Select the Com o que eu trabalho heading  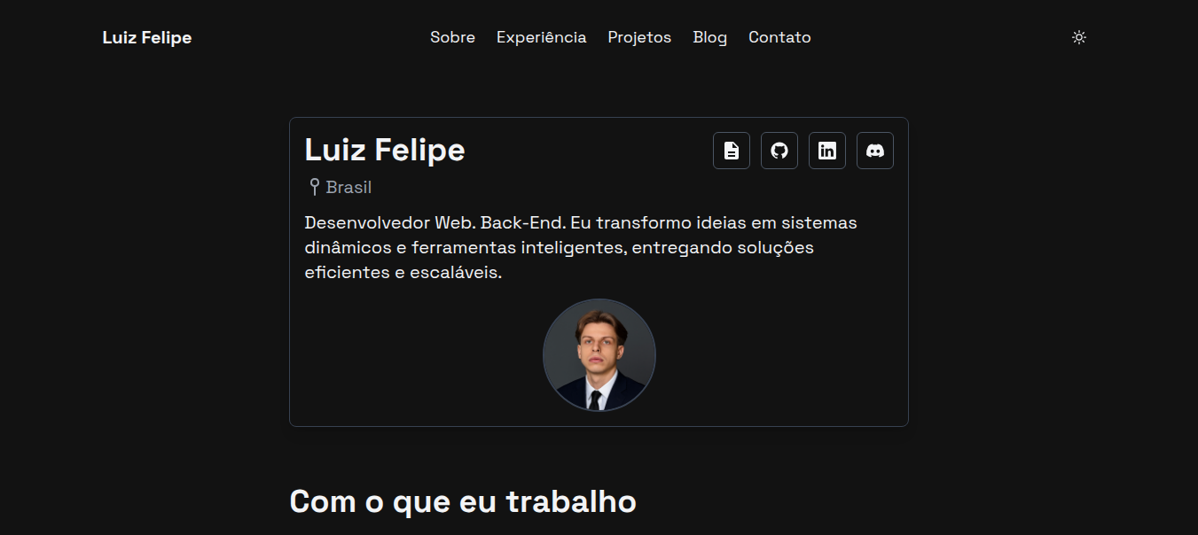coord(462,500)
